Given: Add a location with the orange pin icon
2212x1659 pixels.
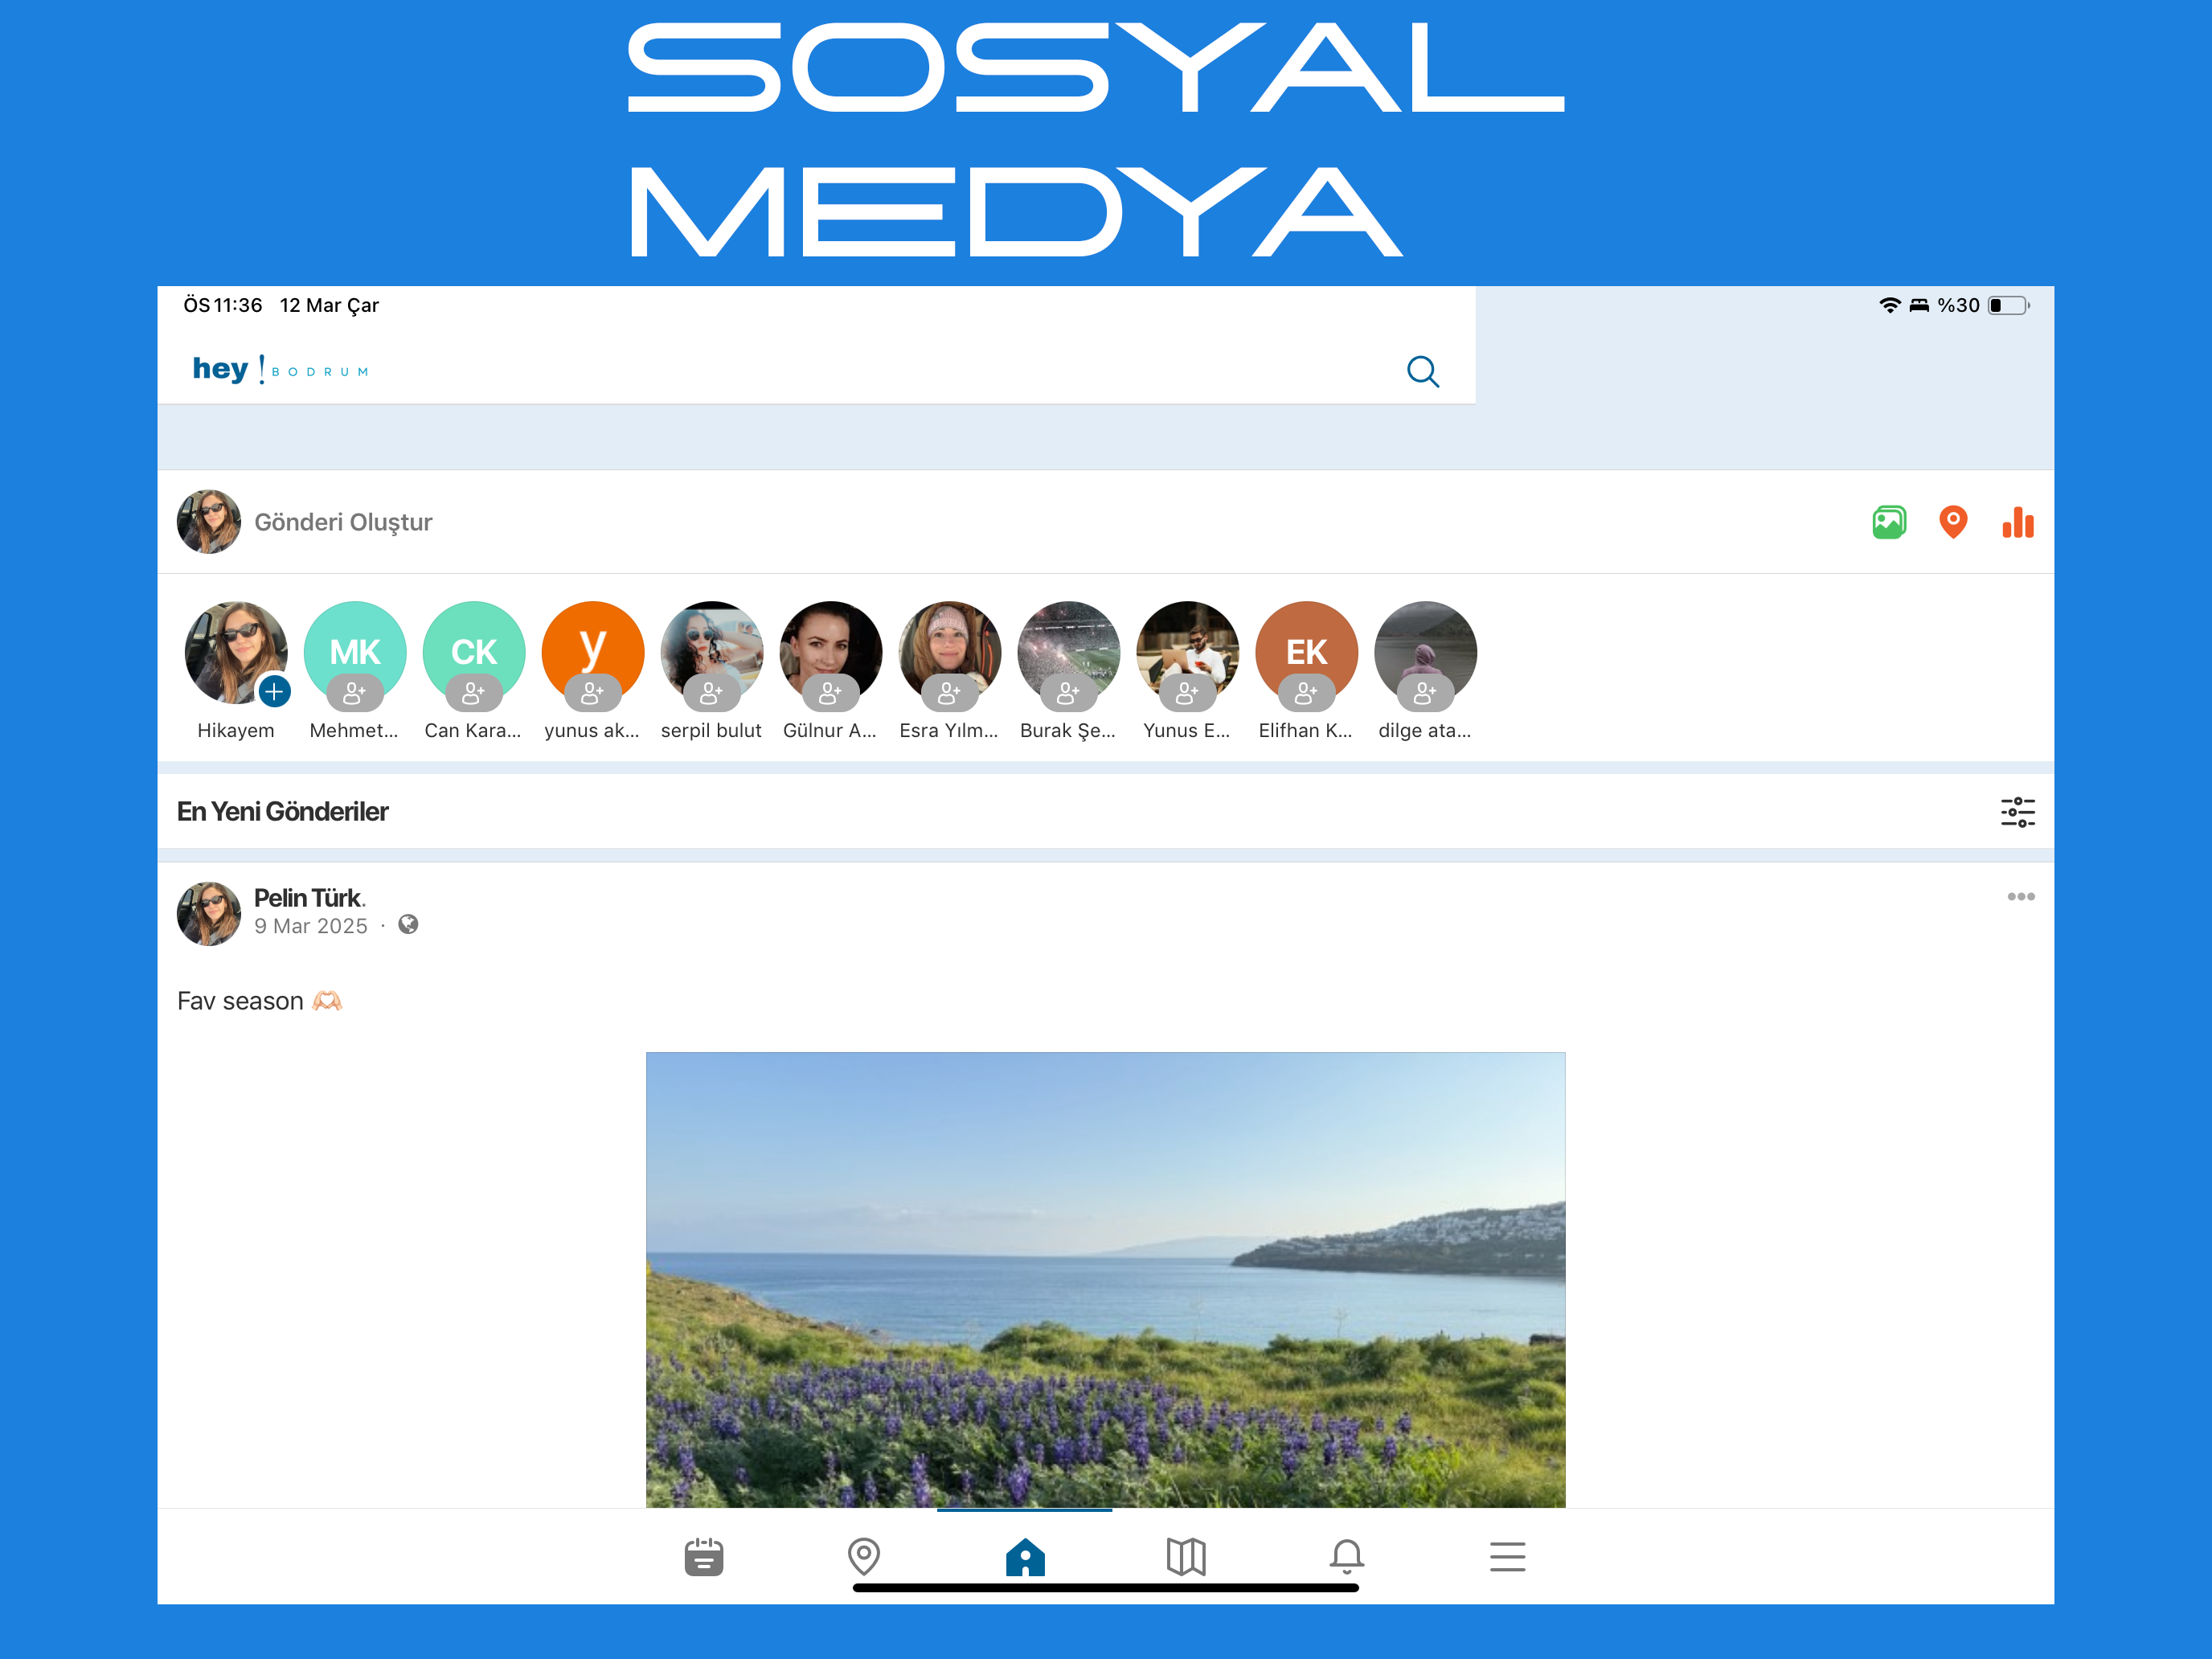Looking at the screenshot, I should tap(1953, 522).
